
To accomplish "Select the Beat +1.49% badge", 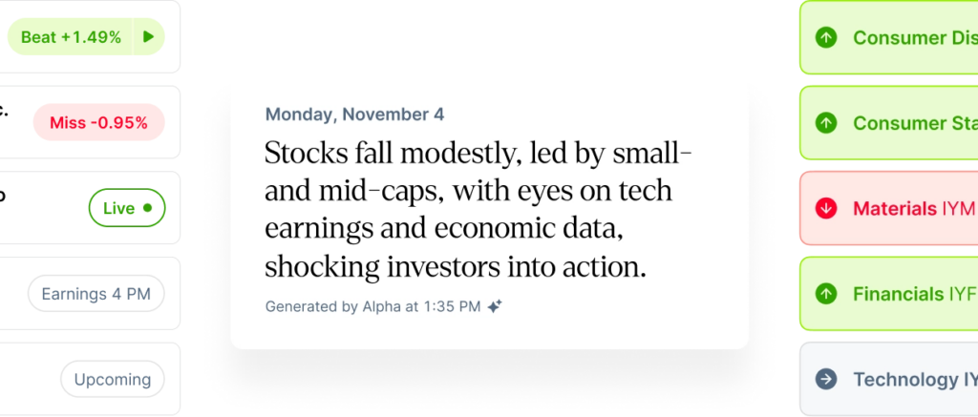I will (71, 37).
